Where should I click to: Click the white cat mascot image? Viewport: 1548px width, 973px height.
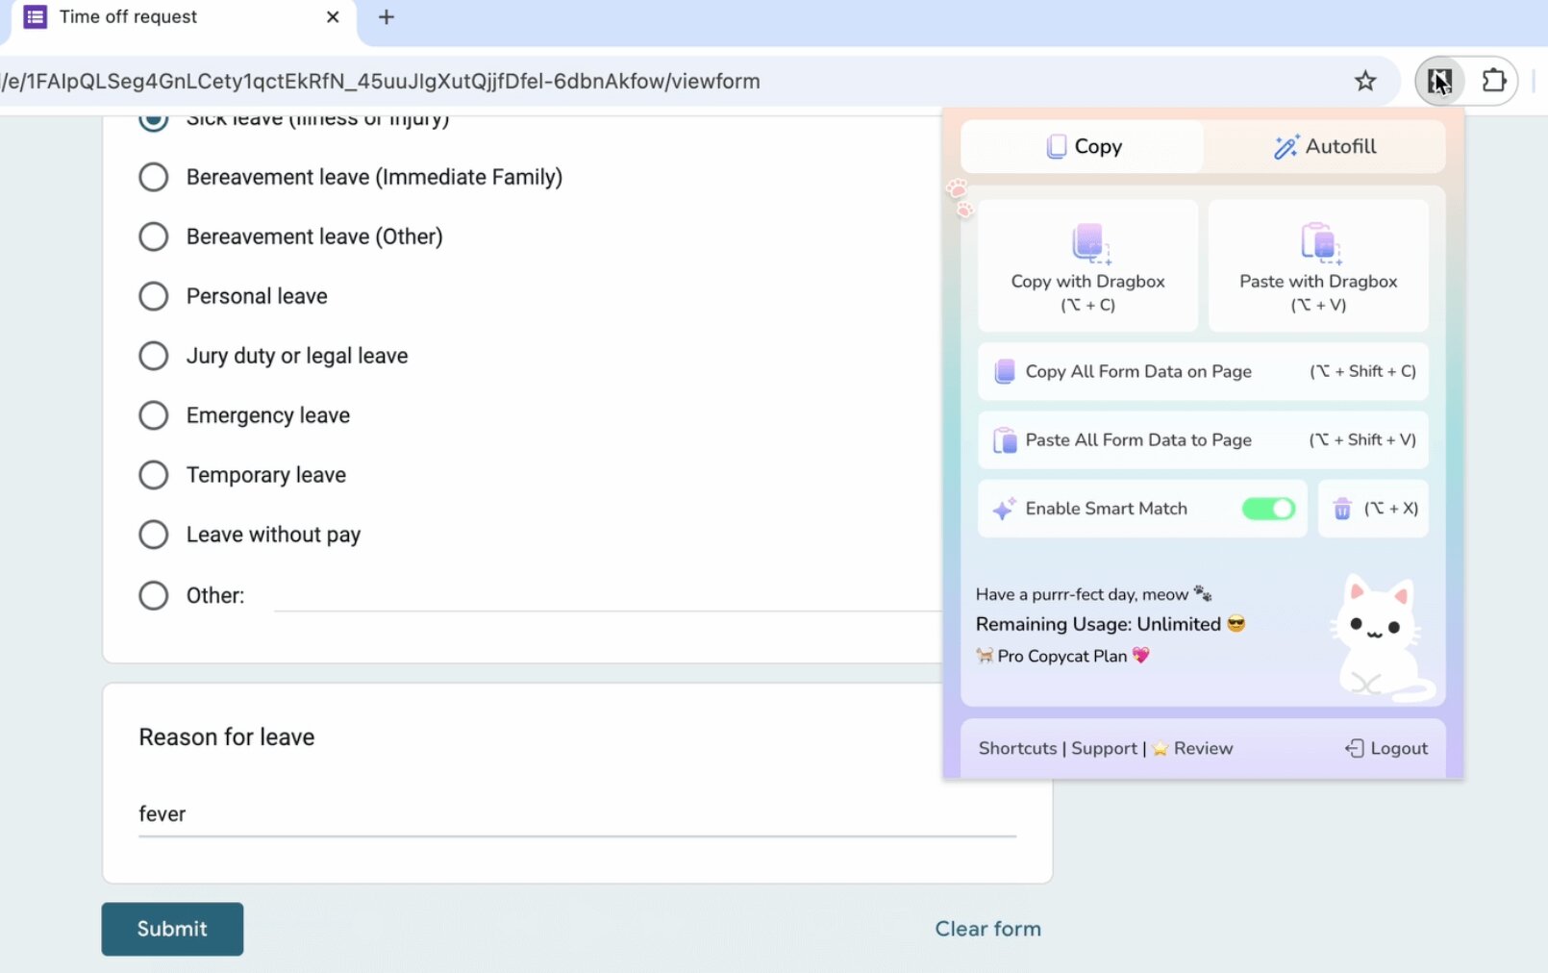1379,635
